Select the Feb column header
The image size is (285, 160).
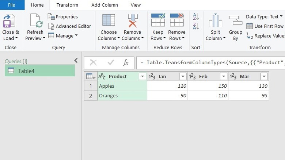(203, 77)
